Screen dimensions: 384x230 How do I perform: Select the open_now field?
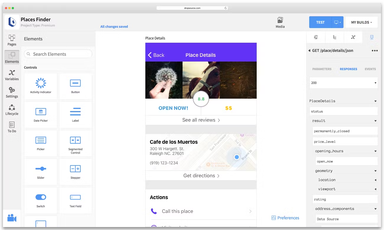[347, 161]
